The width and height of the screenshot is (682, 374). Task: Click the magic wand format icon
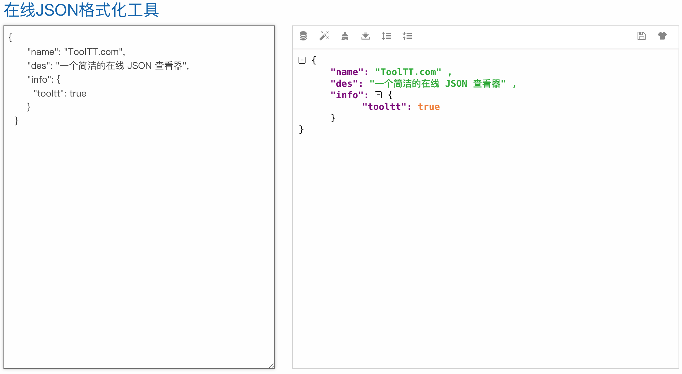324,36
